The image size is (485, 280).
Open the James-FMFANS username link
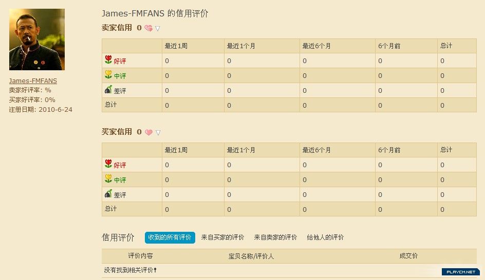[x=33, y=81]
